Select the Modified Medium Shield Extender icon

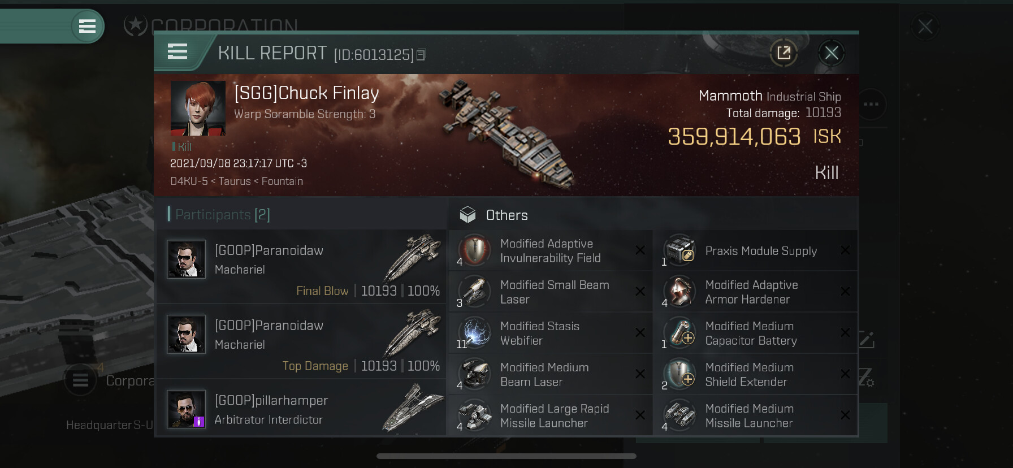pos(680,374)
